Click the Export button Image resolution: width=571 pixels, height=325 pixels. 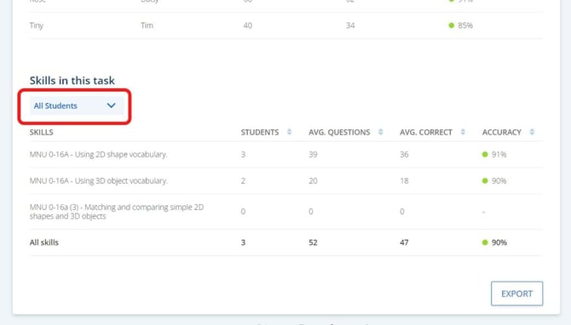pos(516,294)
